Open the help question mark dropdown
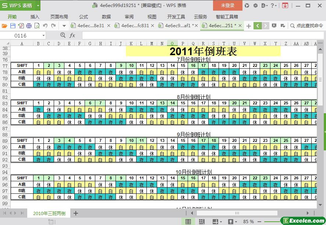326x225 pixels. (x=274, y=6)
